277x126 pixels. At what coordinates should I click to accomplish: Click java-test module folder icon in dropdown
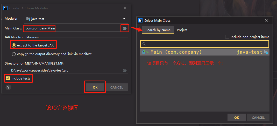tap(28, 19)
